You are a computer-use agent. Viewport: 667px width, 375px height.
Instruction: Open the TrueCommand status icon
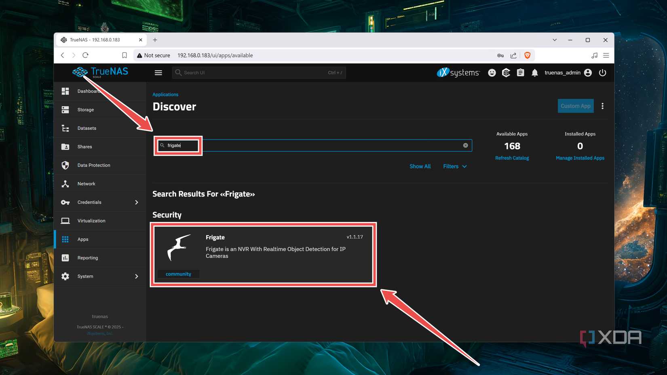point(506,73)
